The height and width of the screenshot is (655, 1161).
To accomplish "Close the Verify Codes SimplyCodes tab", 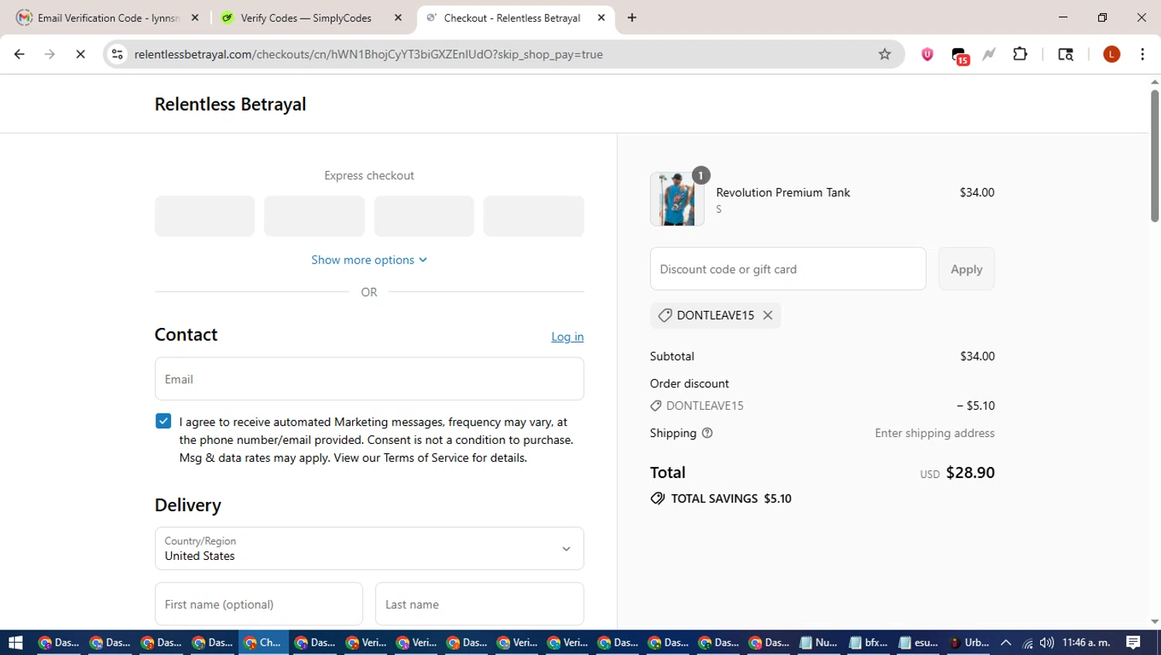I will click(x=399, y=18).
